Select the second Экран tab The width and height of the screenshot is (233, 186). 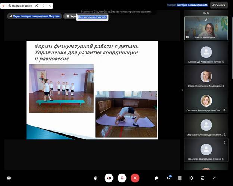pos(70,16)
